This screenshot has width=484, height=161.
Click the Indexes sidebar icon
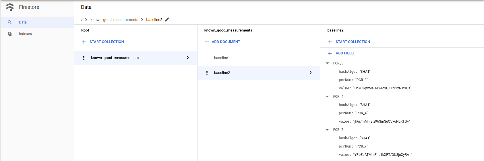click(x=10, y=34)
